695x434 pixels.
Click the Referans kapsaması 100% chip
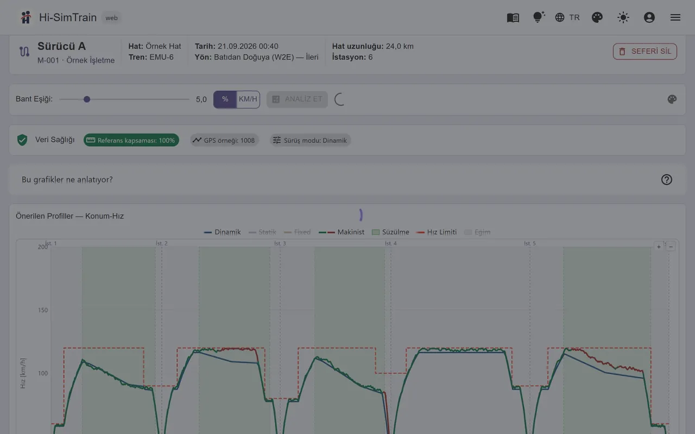click(x=131, y=141)
